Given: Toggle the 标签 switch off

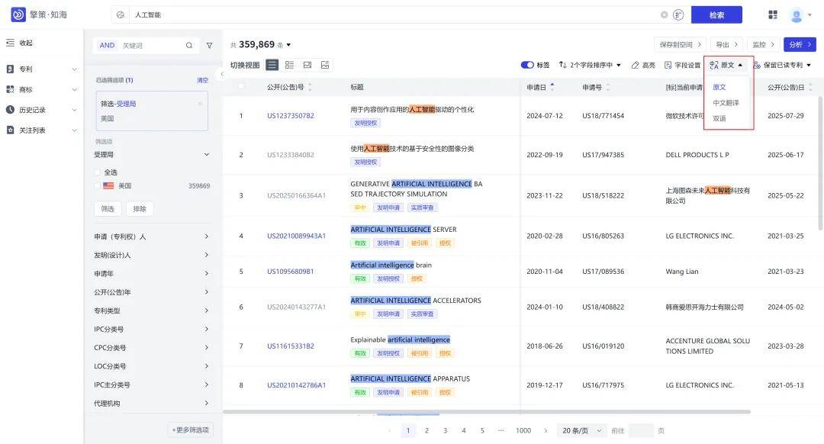Looking at the screenshot, I should [529, 64].
